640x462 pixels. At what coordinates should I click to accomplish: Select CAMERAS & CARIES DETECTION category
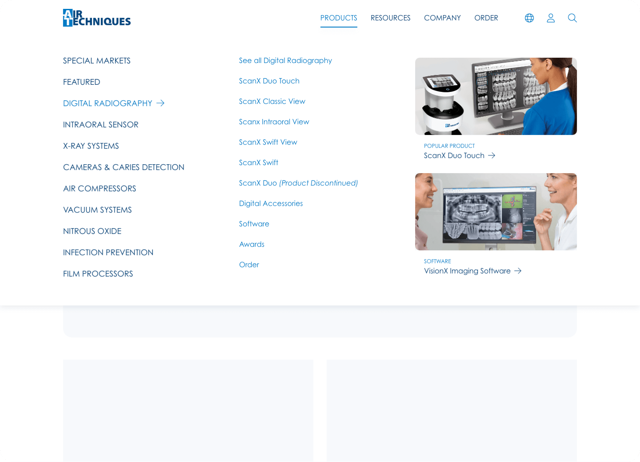coord(124,167)
